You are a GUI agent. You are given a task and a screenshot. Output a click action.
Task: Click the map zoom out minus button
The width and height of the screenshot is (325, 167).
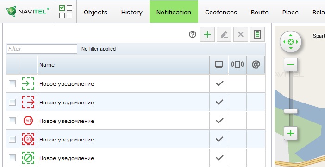pos(291,64)
